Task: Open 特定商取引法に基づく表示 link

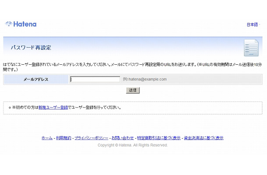Action: coord(159,138)
